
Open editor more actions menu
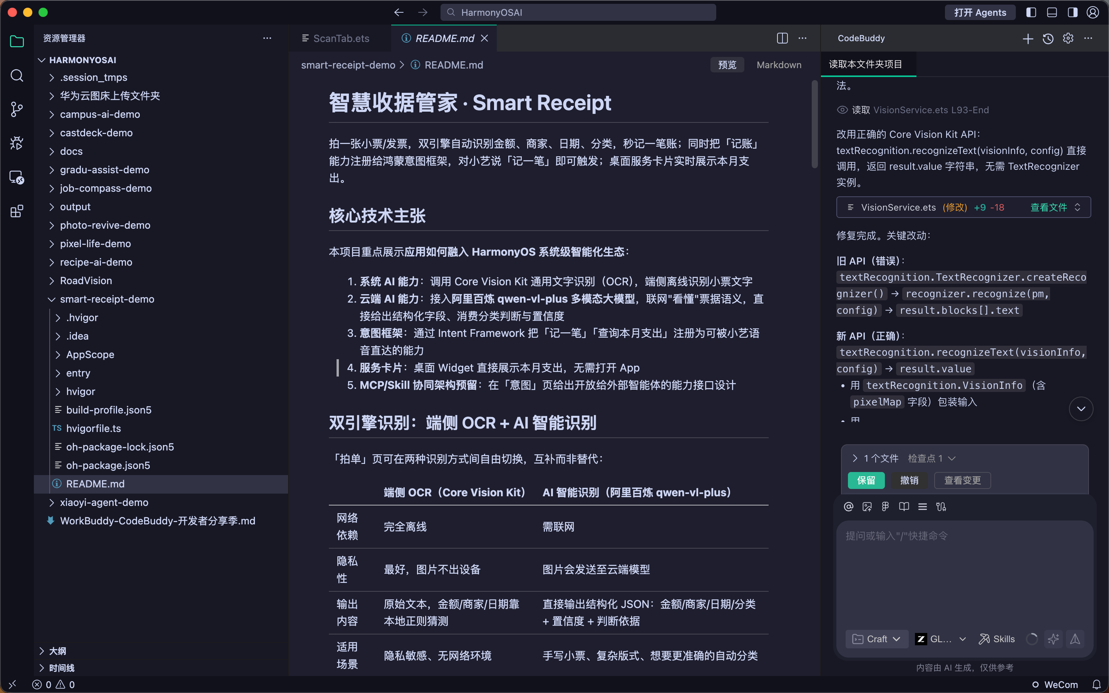click(x=802, y=38)
